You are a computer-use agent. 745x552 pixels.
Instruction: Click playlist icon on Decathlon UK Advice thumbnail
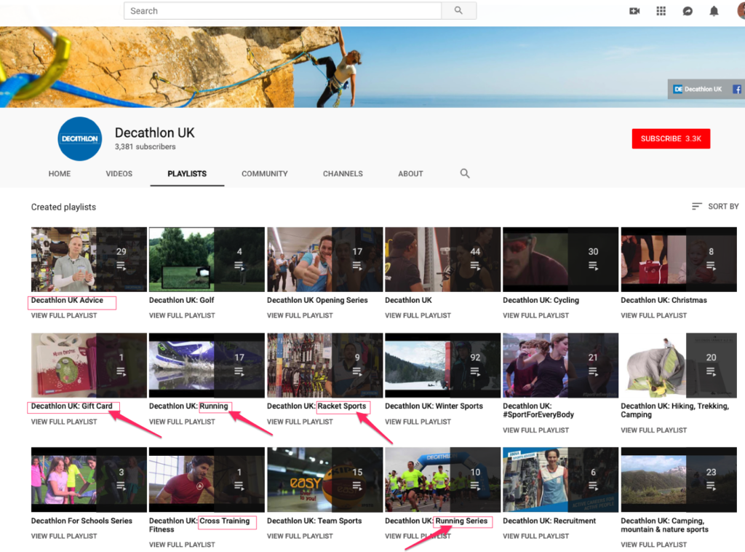click(121, 265)
